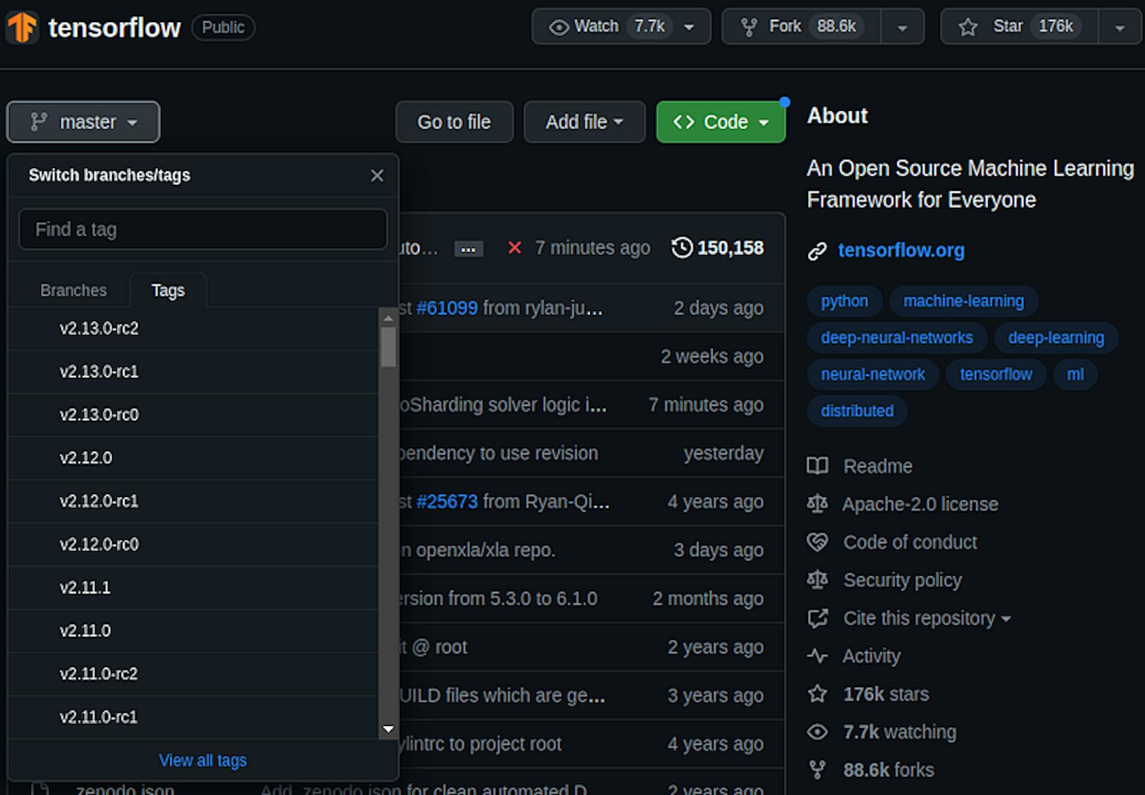Click the tag list scrollbar thumb

(388, 347)
